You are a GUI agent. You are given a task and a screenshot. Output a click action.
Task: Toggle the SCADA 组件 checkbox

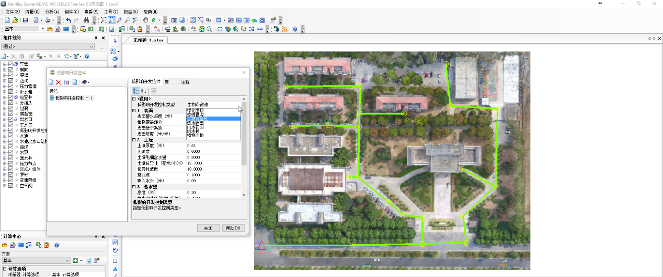click(10, 170)
